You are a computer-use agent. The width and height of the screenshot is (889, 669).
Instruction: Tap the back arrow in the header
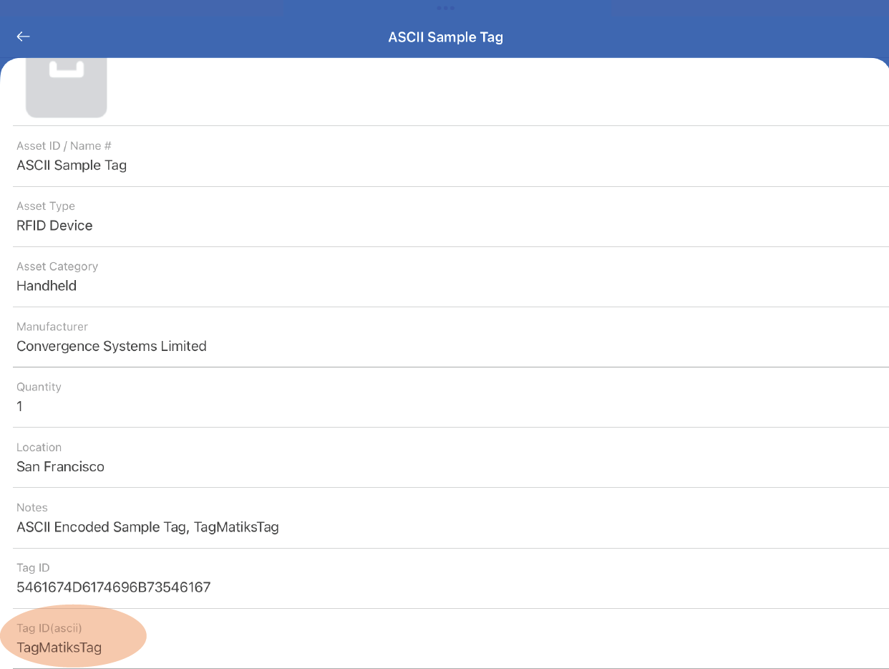(24, 37)
